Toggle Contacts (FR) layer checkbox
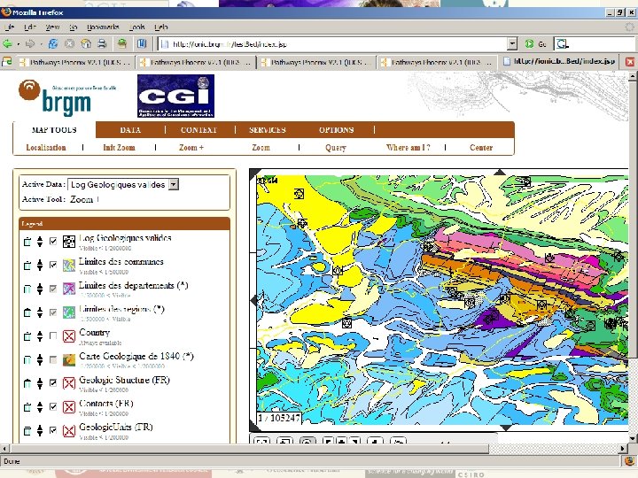Viewport: 638px width, 478px height. coord(53,406)
